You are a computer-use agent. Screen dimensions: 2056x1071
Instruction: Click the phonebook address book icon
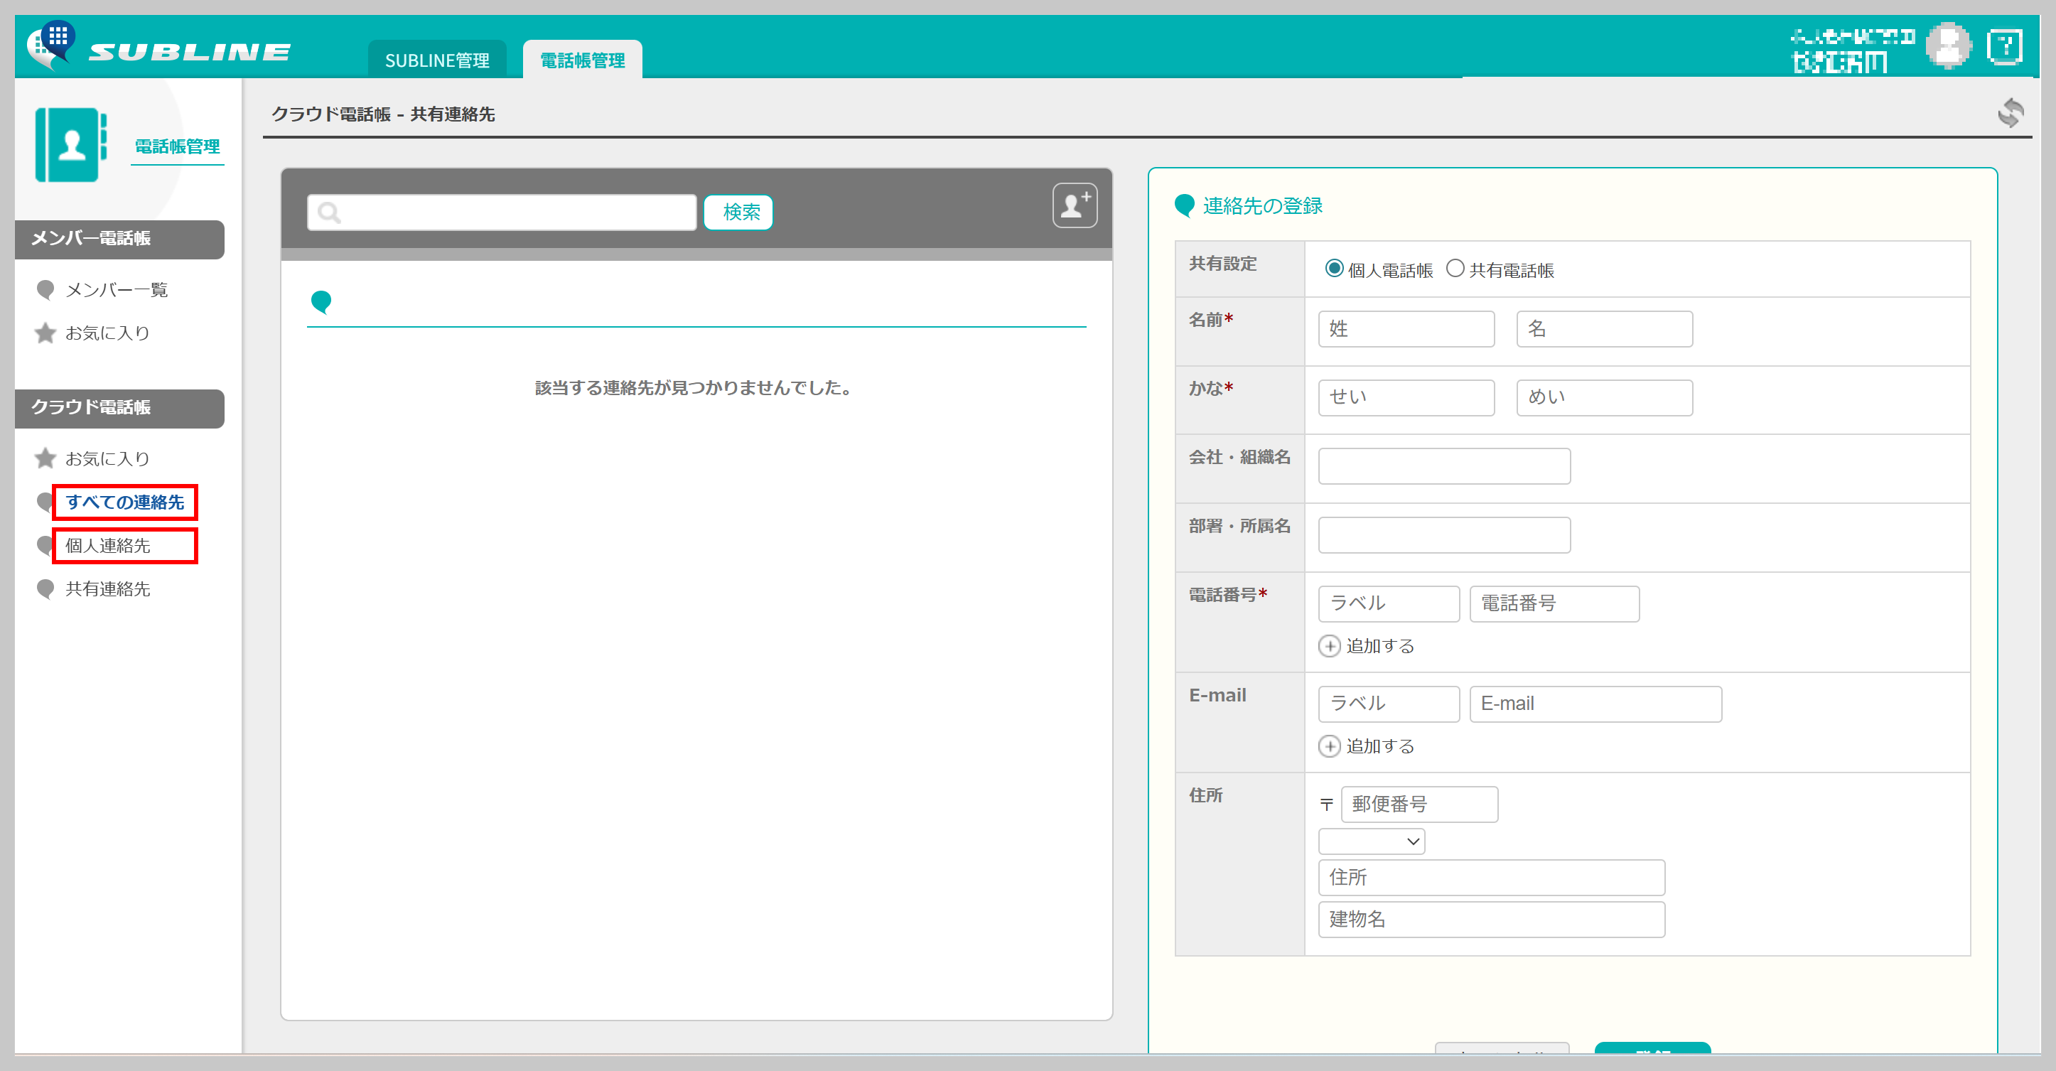70,145
